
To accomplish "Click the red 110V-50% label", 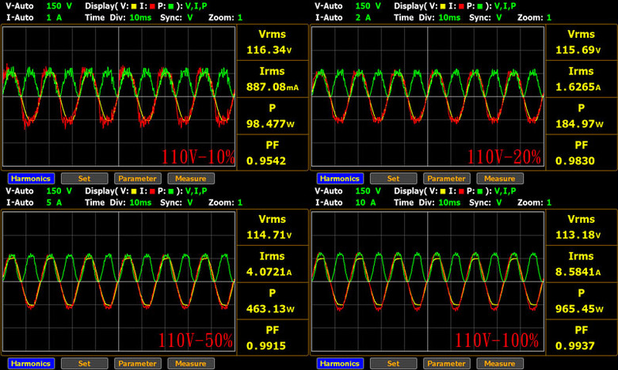I will click(196, 341).
